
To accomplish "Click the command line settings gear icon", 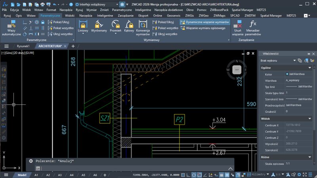I will tap(31, 161).
